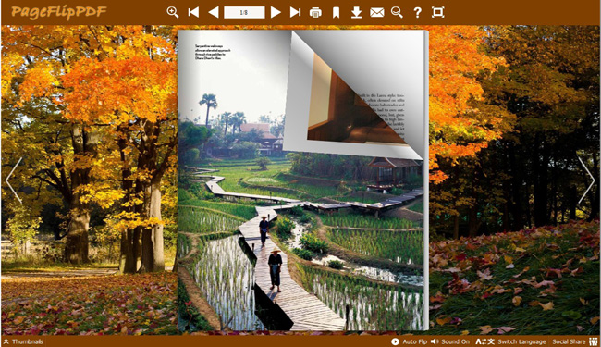The width and height of the screenshot is (601, 347).
Task: Flip to previous page with left side arrow
Action: pyautogui.click(x=14, y=180)
